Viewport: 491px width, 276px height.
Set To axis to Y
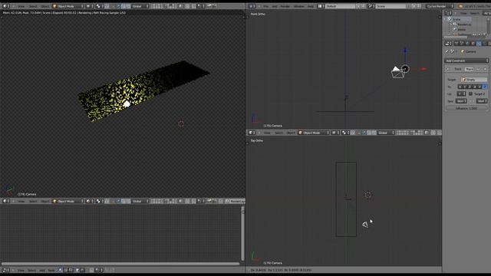(465, 87)
